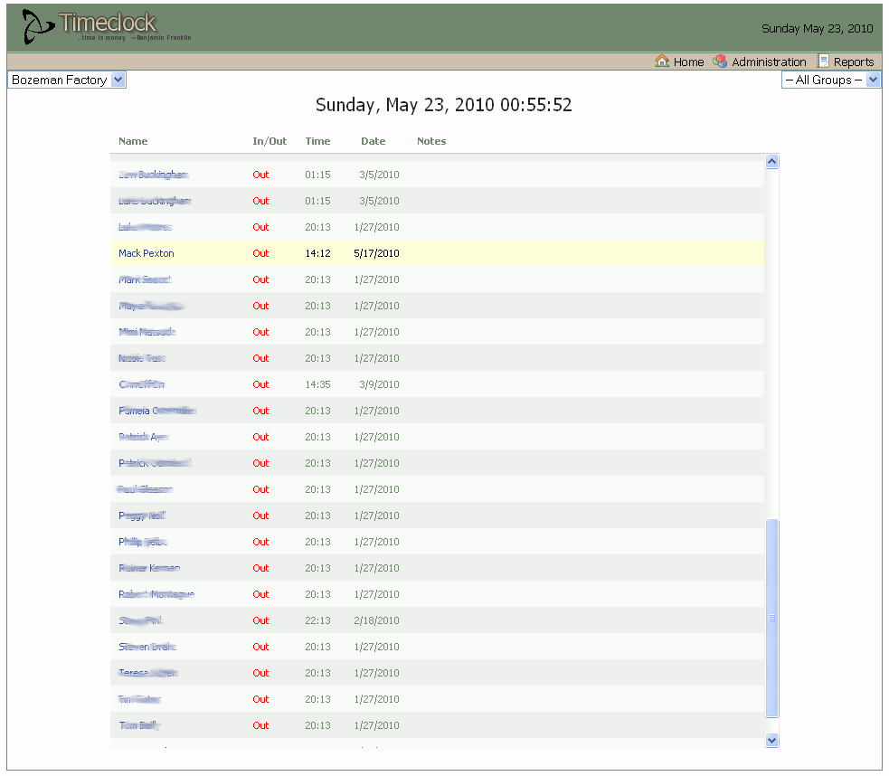889x776 pixels.
Task: Click the Timeclock title text
Action: pyautogui.click(x=107, y=23)
